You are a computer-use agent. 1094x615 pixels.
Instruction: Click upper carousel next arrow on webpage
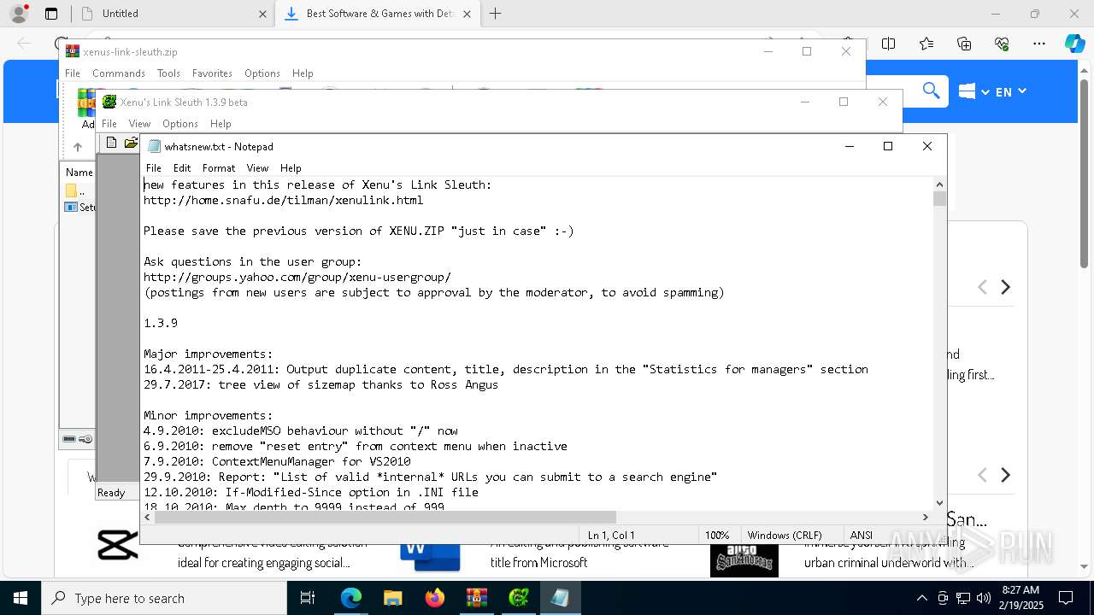click(1006, 287)
